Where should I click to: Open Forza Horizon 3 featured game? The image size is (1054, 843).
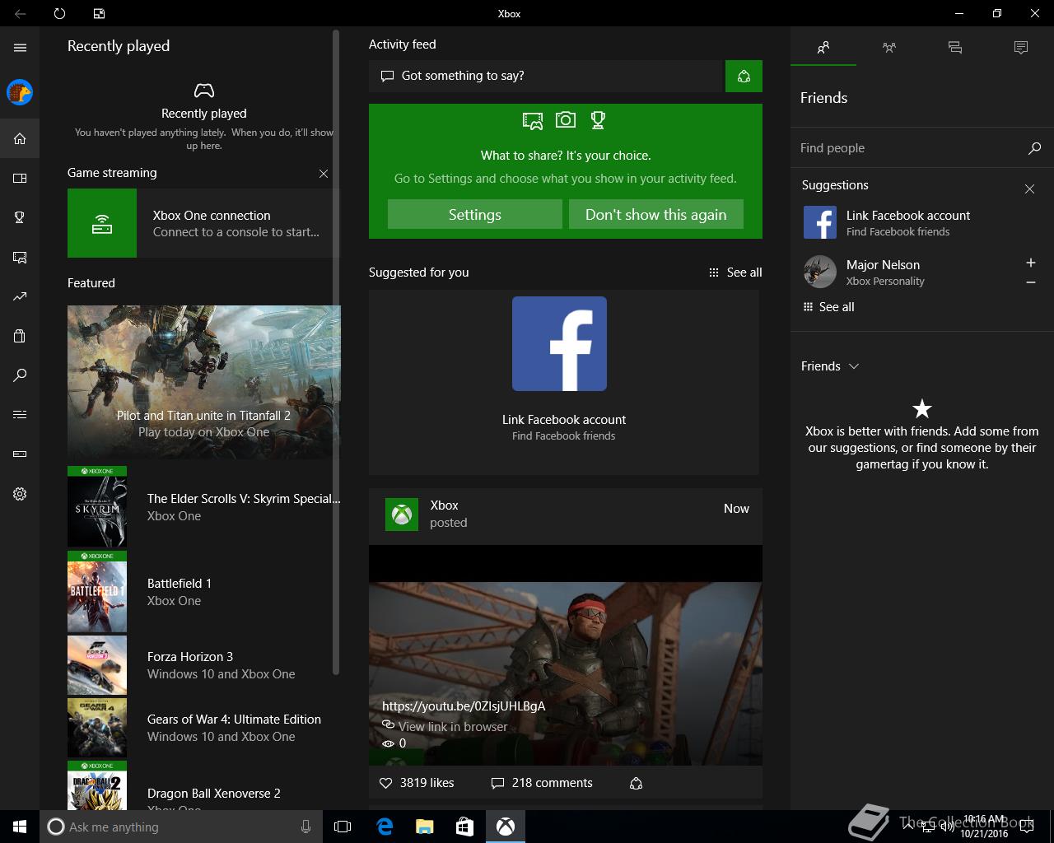tap(203, 665)
